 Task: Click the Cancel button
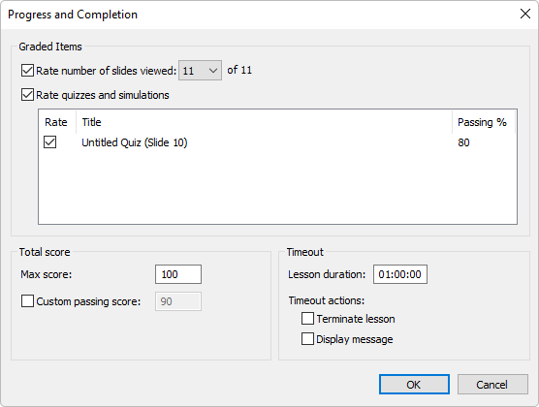click(492, 385)
